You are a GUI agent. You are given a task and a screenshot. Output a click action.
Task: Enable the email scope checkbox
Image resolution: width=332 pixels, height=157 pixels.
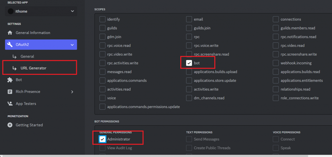click(189, 19)
